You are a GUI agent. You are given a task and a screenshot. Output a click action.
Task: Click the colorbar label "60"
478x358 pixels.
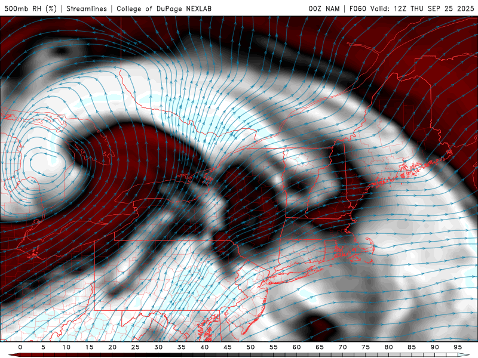pos(296,347)
